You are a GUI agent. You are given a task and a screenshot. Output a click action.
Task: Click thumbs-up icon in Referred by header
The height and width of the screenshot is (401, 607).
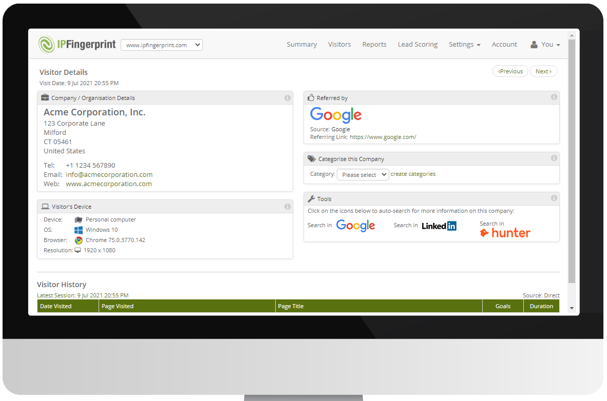coord(311,97)
